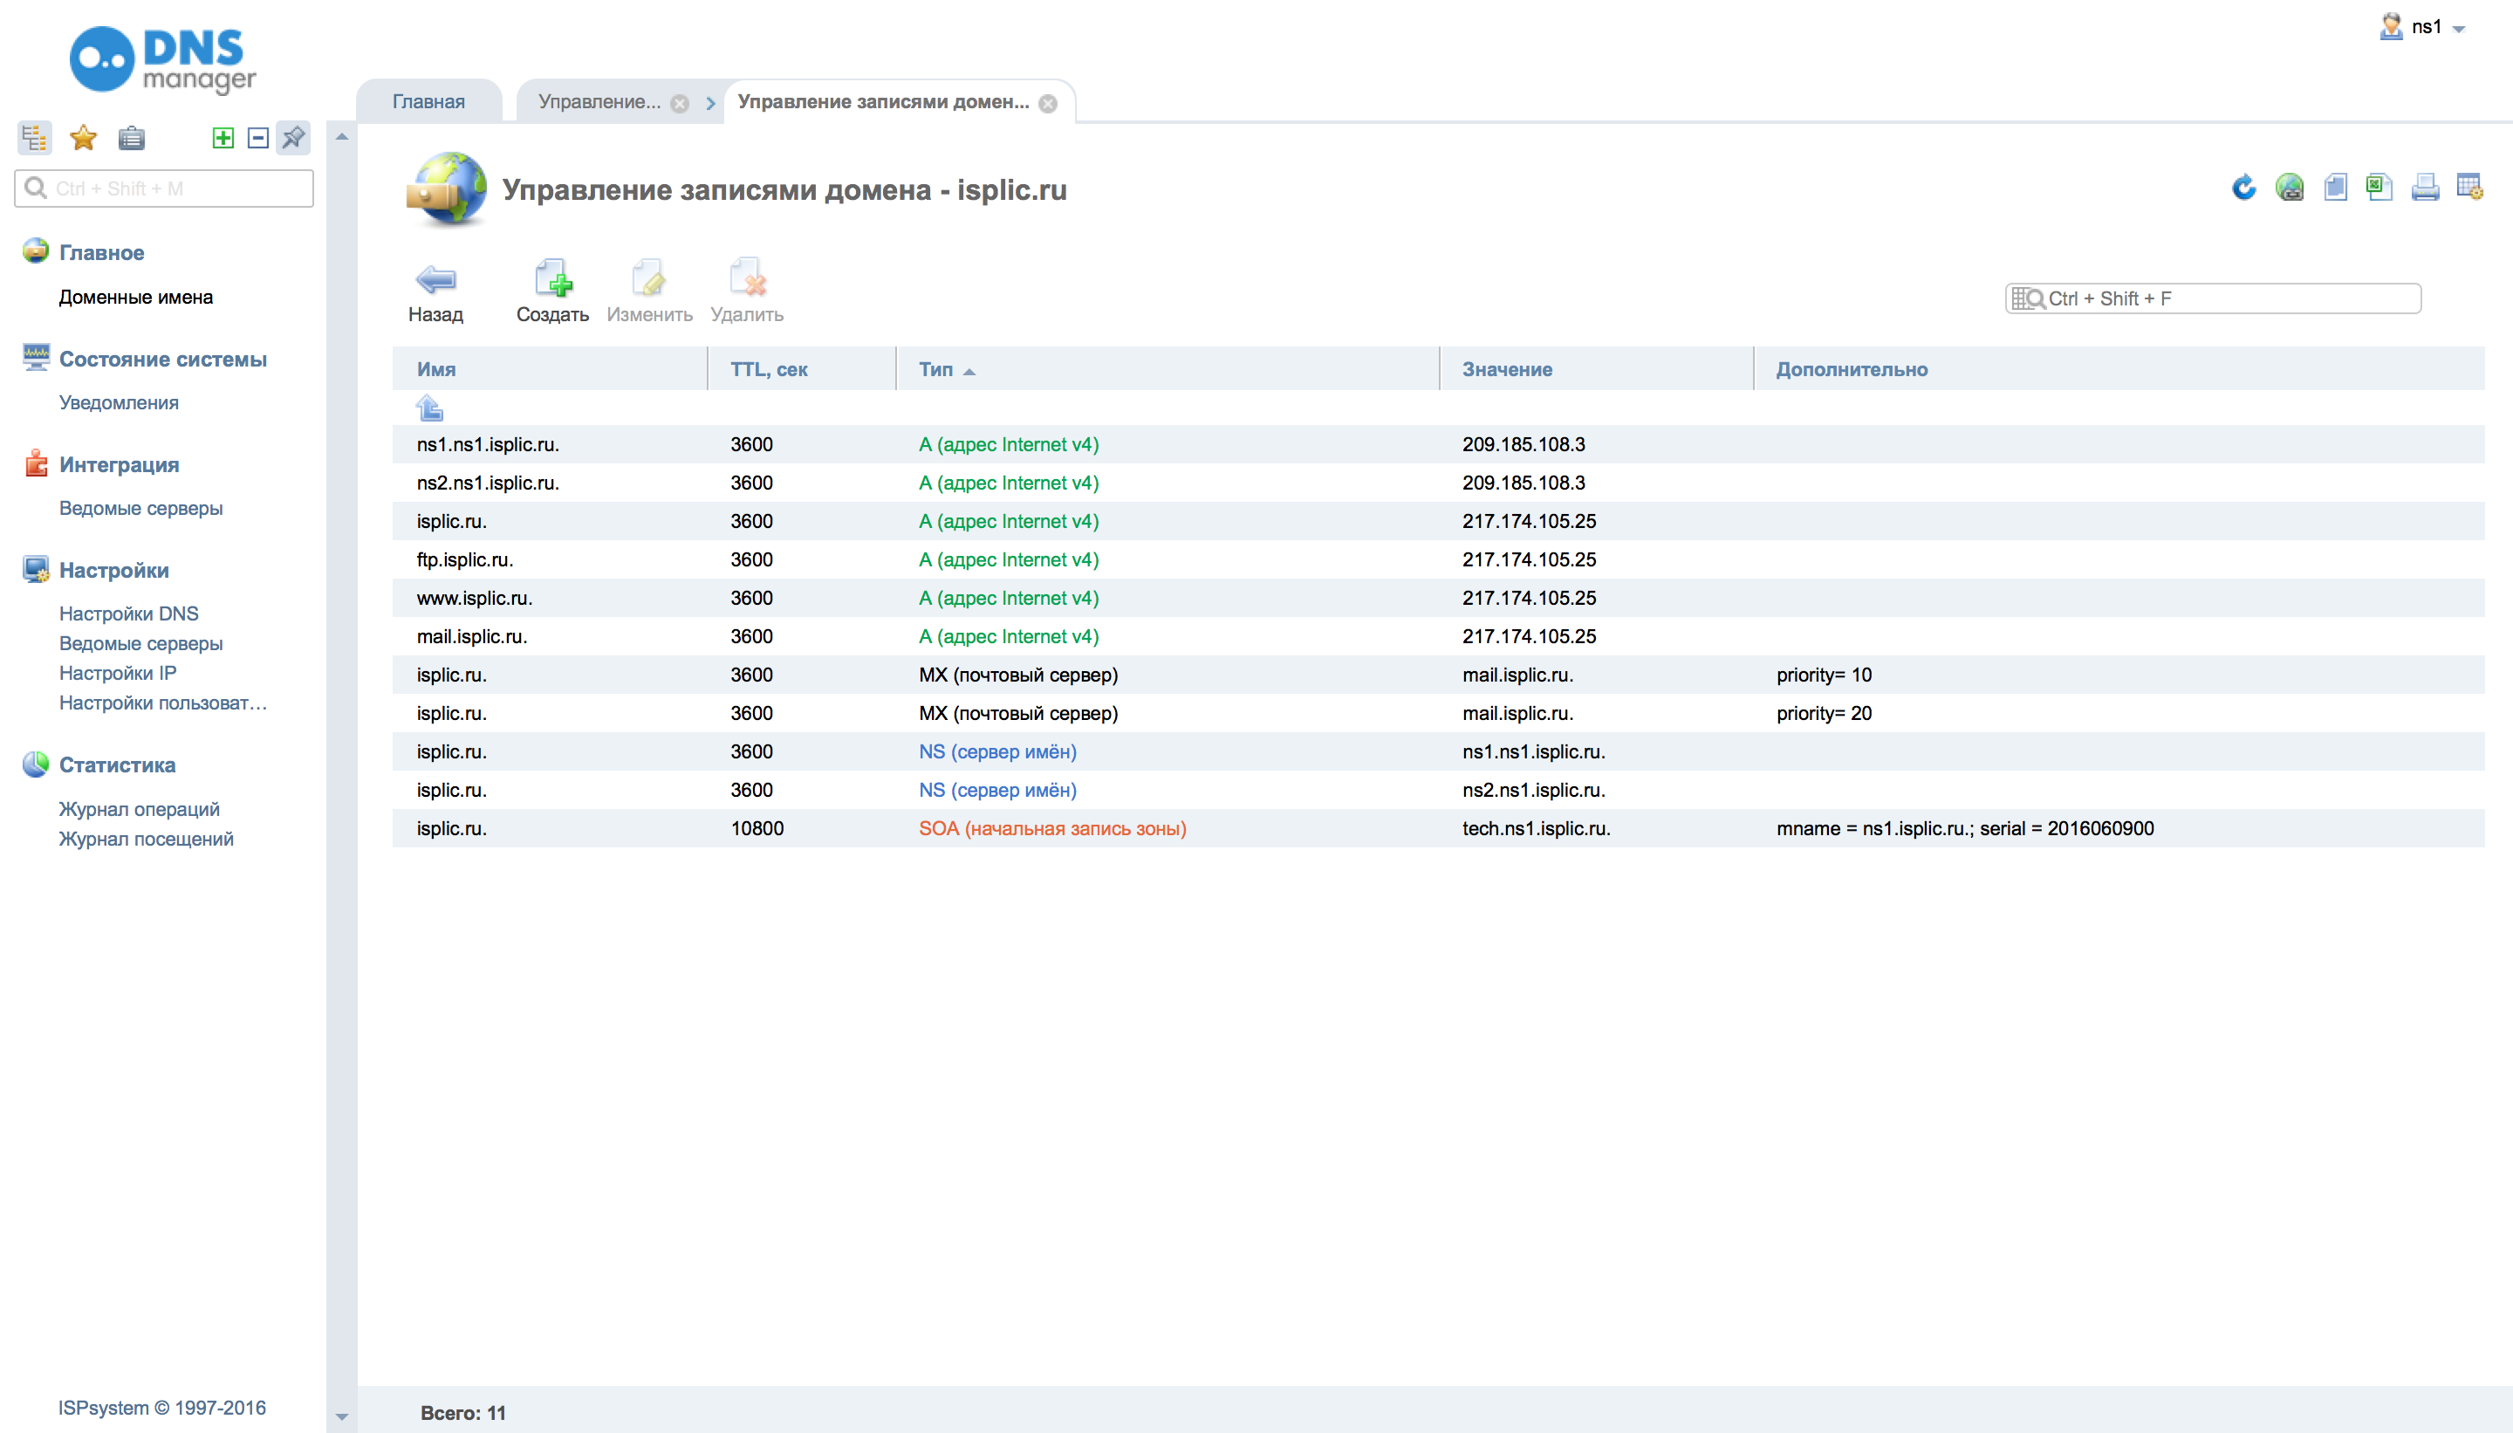Image resolution: width=2513 pixels, height=1433 pixels.
Task: Click the Назад back arrow icon
Action: [x=435, y=280]
